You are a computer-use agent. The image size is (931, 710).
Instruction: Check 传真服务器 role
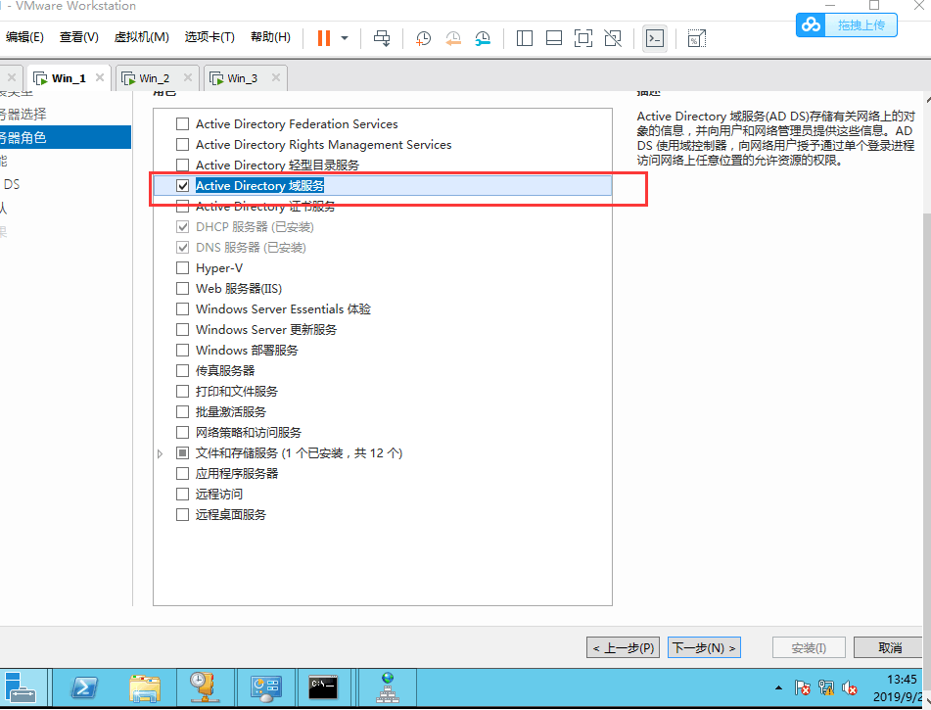(183, 371)
